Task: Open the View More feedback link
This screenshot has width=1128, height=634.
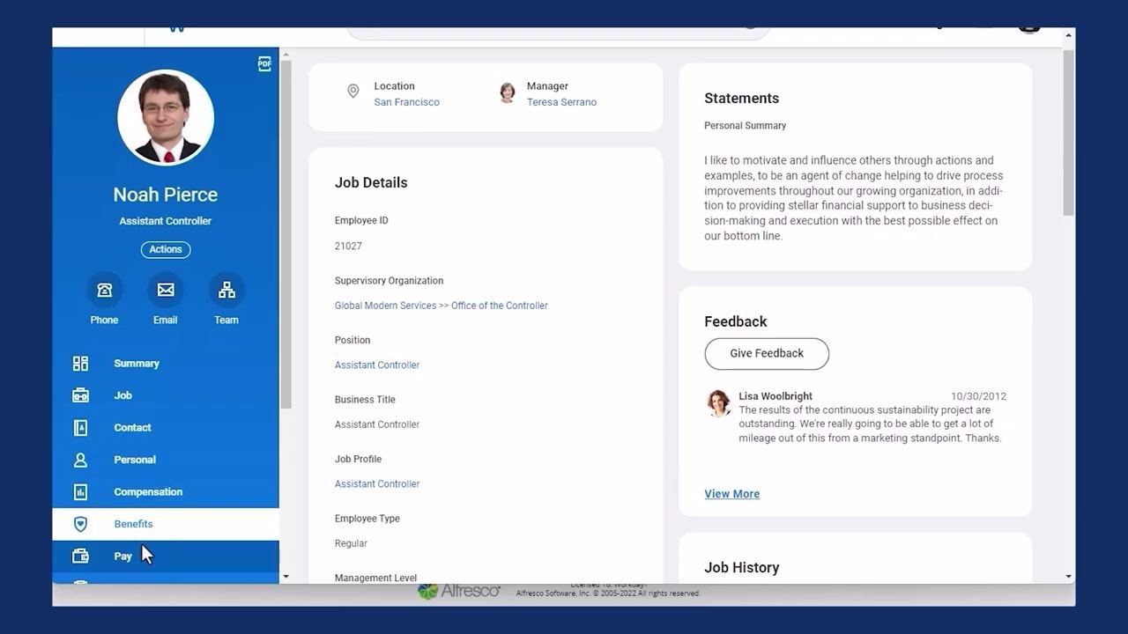Action: (732, 494)
